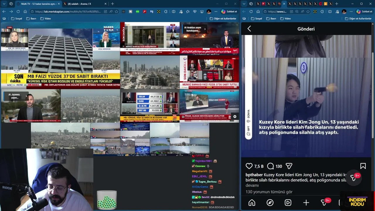This screenshot has width=375, height=211.
Task: Switch to orange icon tab in right browser
Action: pos(325,4)
